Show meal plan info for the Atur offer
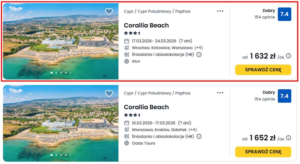 (x=199, y=55)
